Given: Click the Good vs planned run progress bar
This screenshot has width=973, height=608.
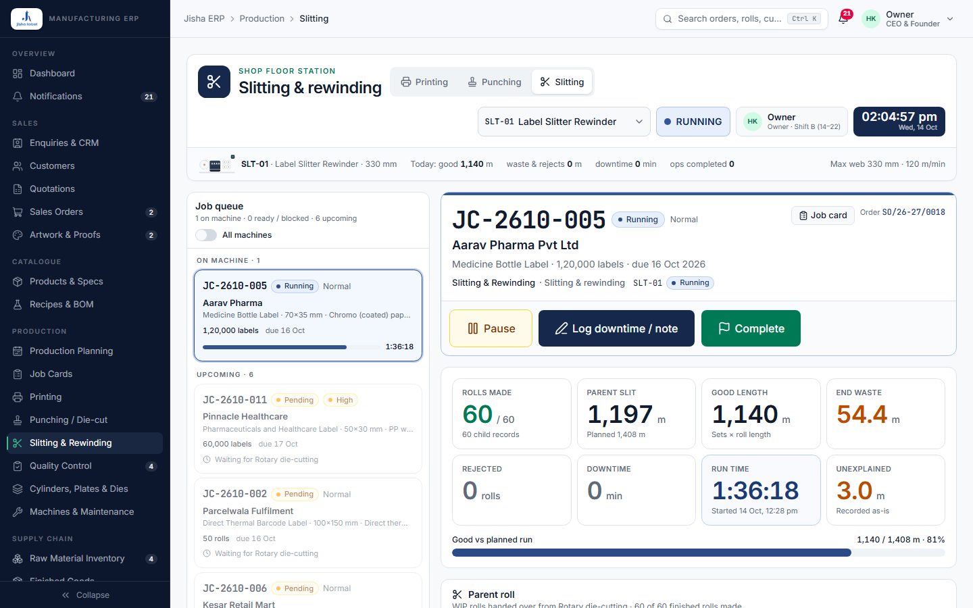Looking at the screenshot, I should 699,553.
